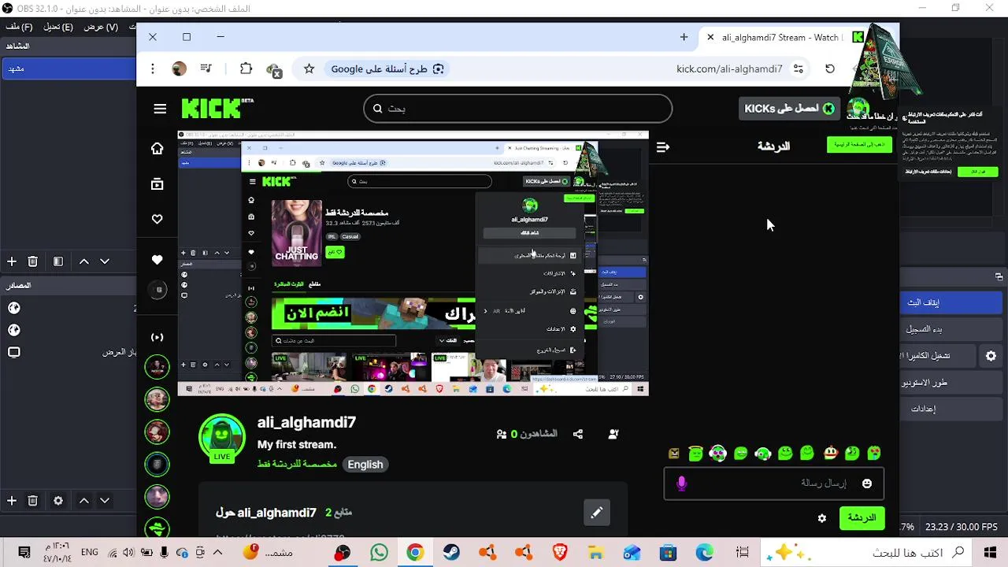Image resolution: width=1008 pixels, height=567 pixels.
Task: Enable Studio Mode طور الاستوديو
Action: click(951, 383)
